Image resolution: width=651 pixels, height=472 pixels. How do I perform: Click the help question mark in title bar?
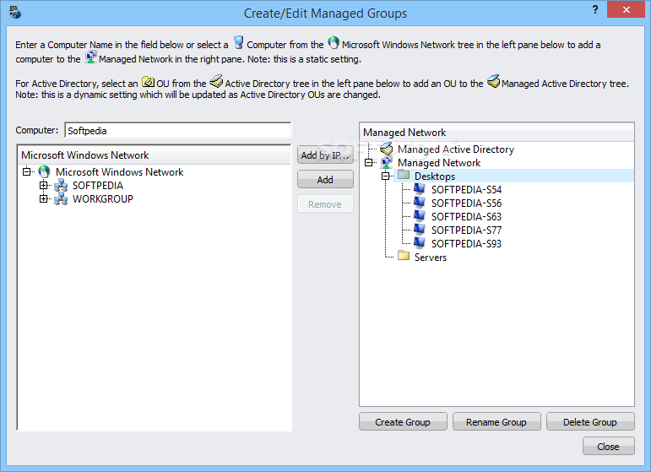(595, 9)
